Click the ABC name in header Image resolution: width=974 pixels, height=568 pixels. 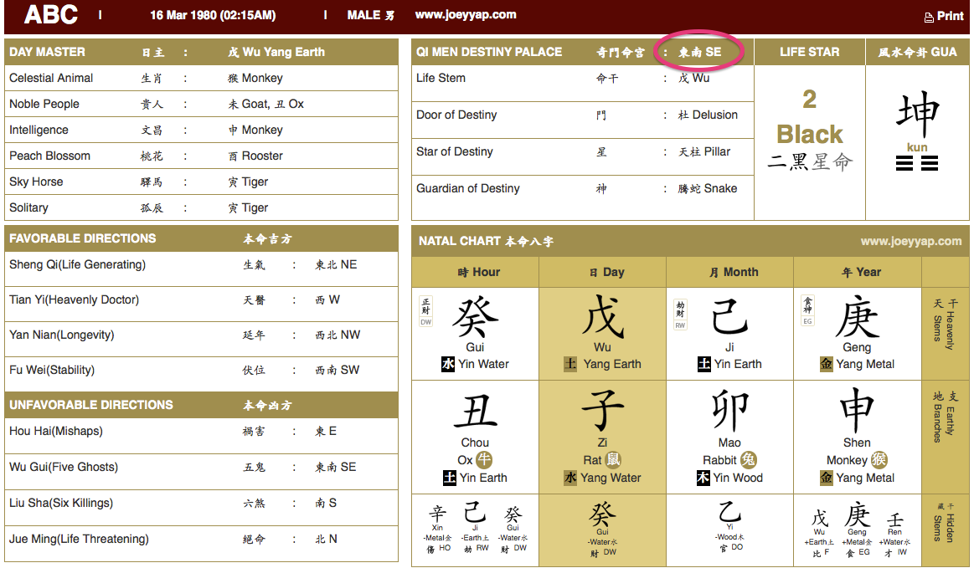51,14
